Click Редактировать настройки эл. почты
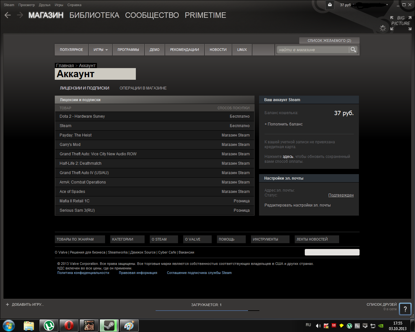This screenshot has height=332, width=415. pyautogui.click(x=298, y=205)
